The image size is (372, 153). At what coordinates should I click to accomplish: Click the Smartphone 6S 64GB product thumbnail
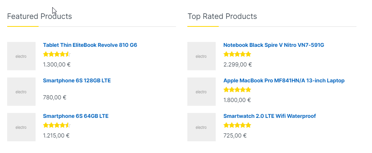coord(21,127)
